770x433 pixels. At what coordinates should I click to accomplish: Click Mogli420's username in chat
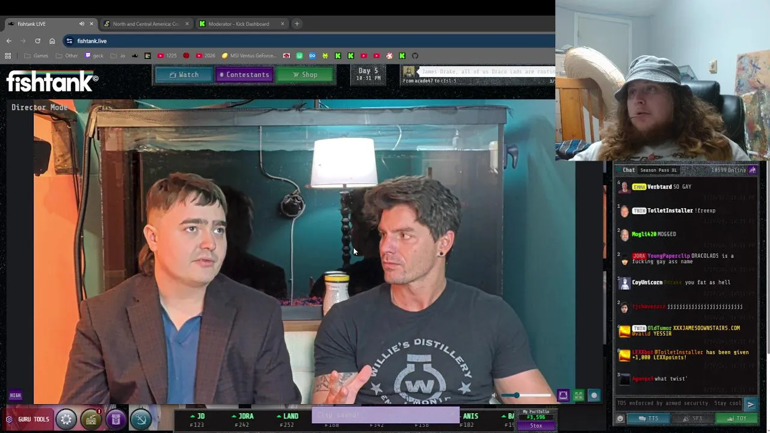tap(644, 234)
